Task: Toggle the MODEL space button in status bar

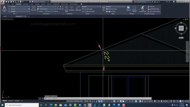Action: pyautogui.click(x=86, y=101)
